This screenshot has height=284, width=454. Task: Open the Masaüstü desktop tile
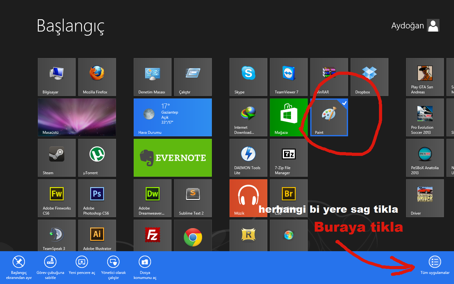click(x=77, y=117)
